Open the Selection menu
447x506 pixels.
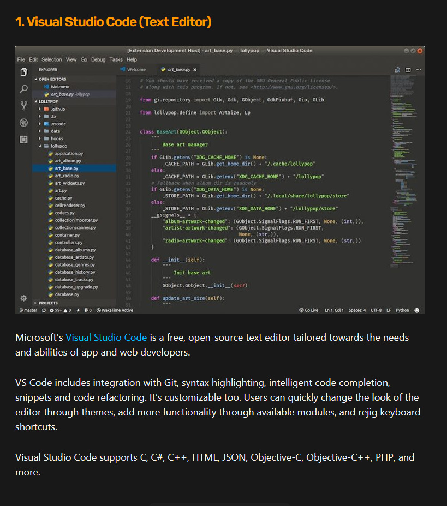(x=52, y=59)
